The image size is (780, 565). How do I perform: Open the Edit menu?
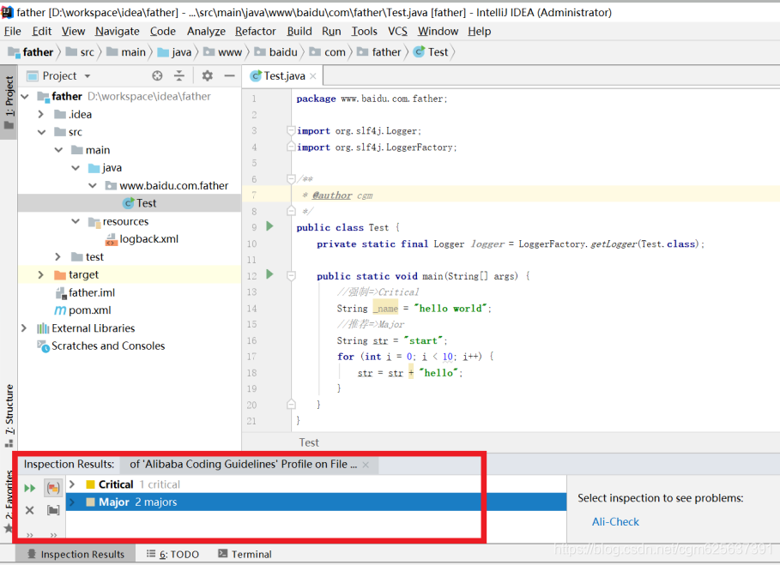42,32
